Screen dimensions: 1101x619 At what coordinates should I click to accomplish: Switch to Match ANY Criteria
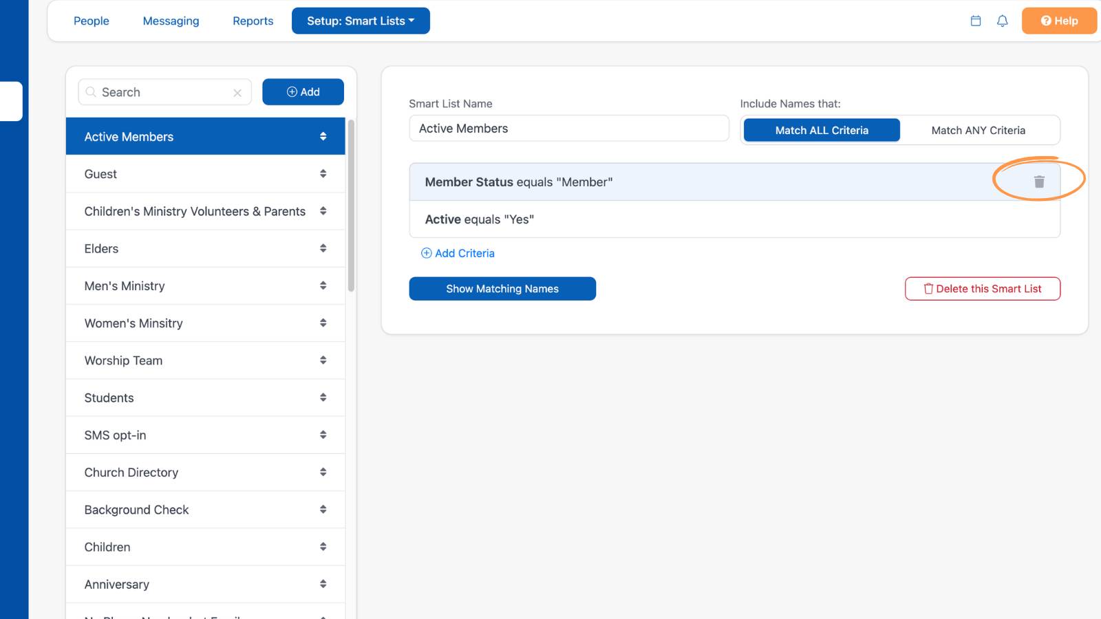[x=978, y=130]
